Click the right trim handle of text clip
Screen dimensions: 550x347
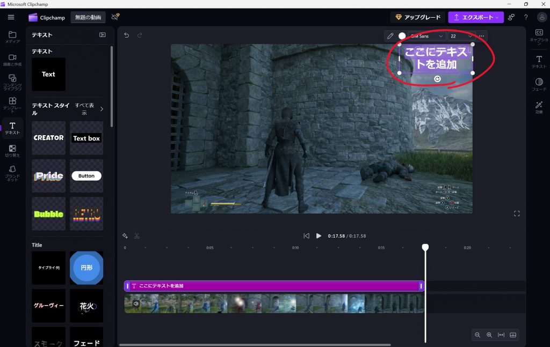pyautogui.click(x=421, y=286)
